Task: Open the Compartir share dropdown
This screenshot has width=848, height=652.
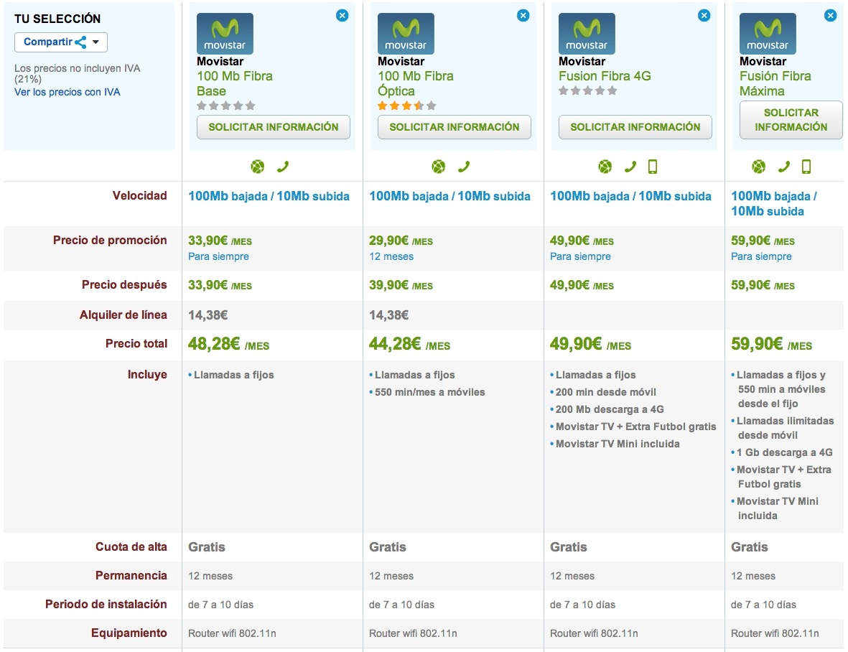Action: tap(61, 42)
